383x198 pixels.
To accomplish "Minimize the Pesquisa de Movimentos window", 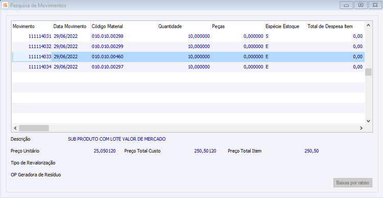I will 346,5.
